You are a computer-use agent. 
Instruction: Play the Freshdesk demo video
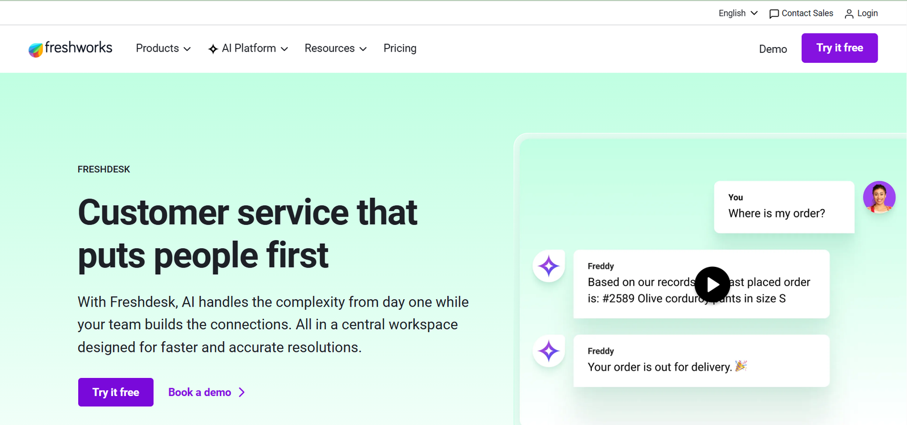[x=712, y=284]
